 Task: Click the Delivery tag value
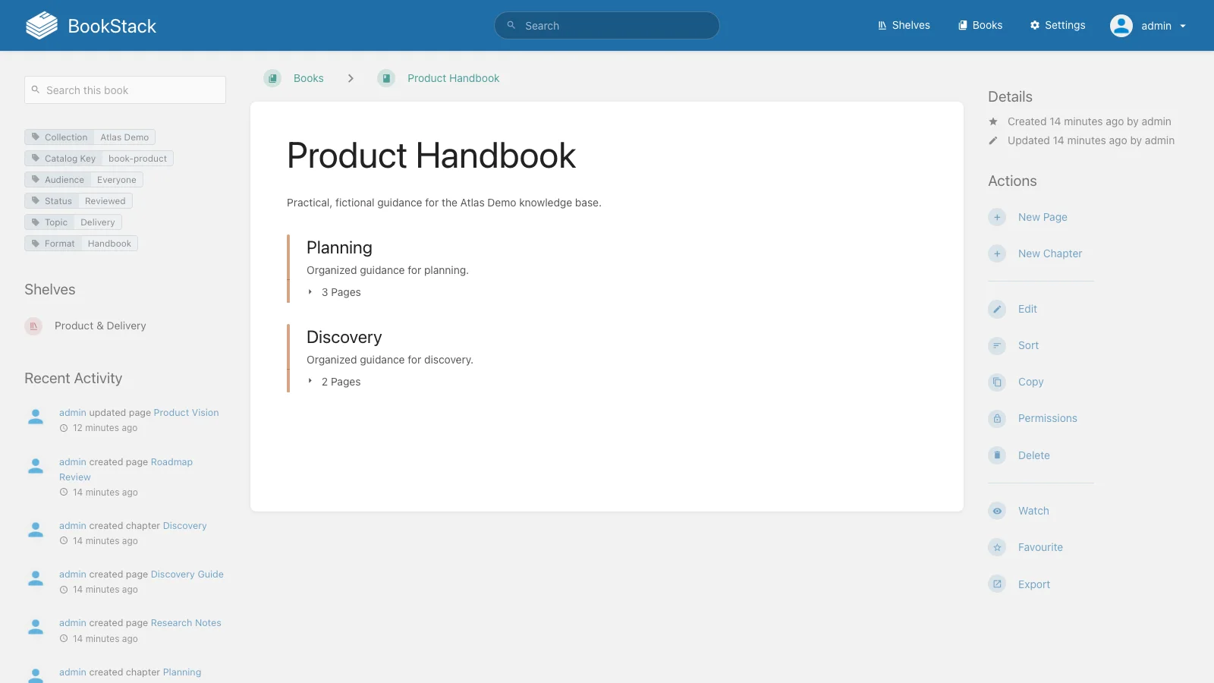[x=98, y=222]
